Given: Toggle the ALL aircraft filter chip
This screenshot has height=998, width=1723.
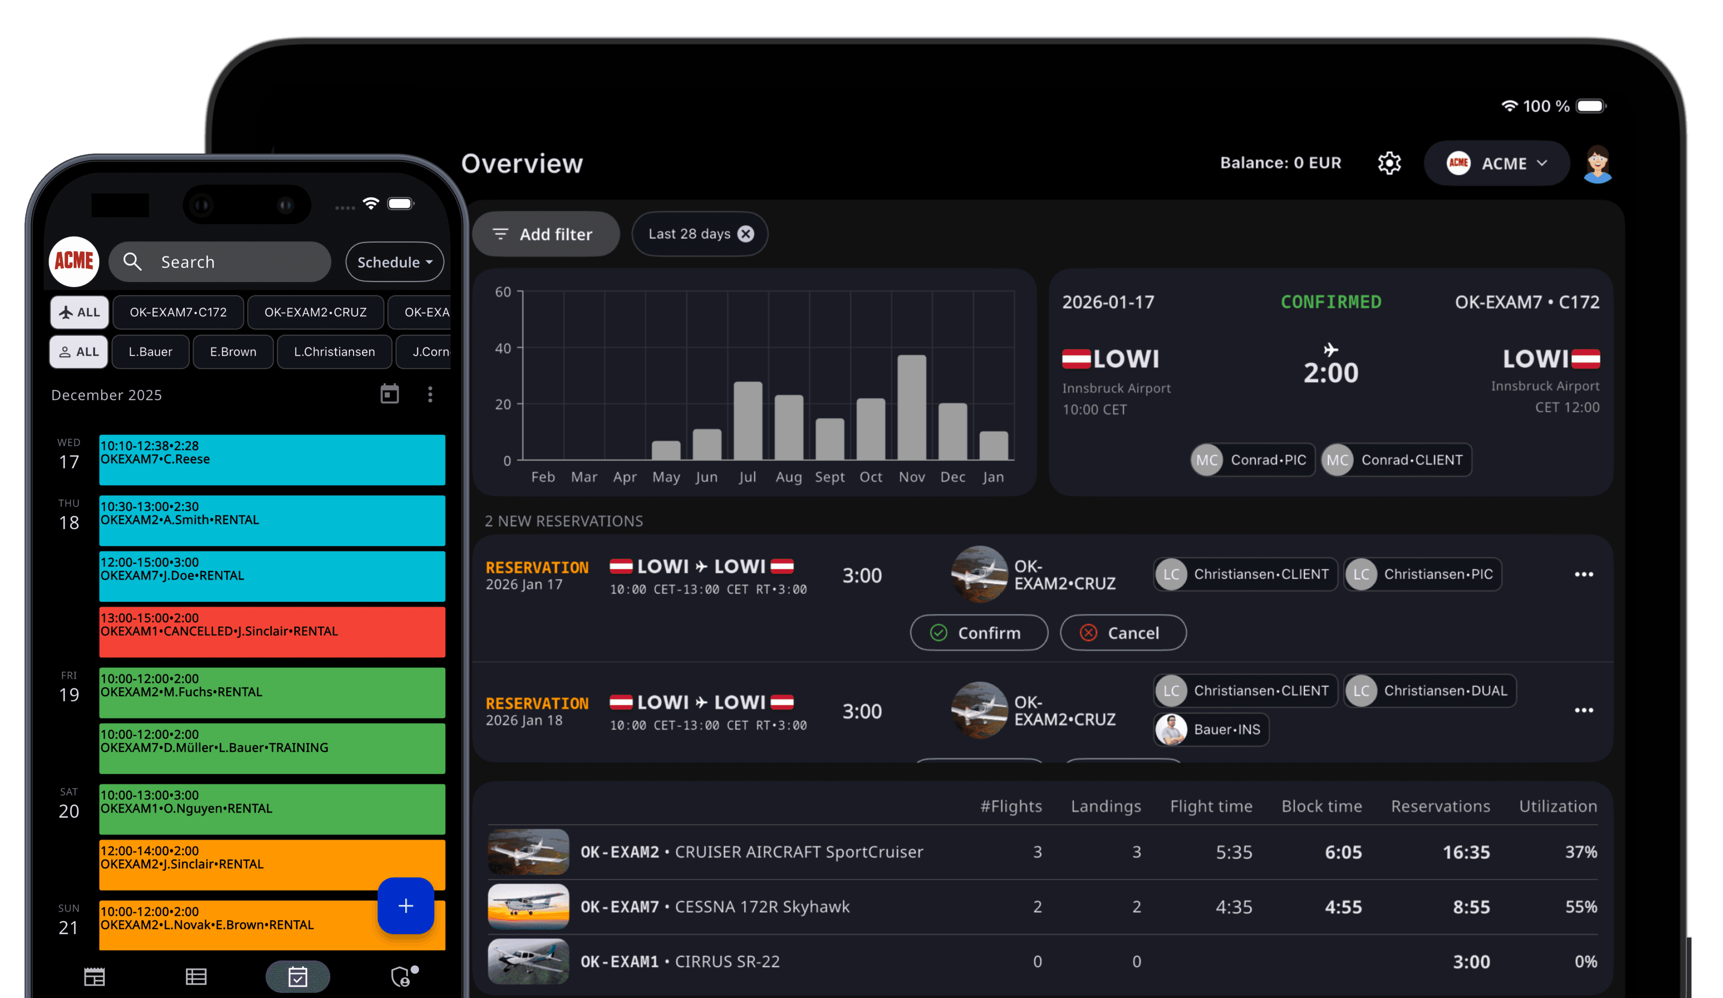Looking at the screenshot, I should pos(80,312).
